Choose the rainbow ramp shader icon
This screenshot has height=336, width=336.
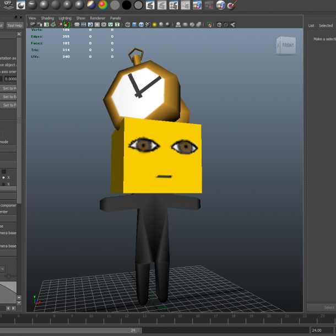pos(103,5)
